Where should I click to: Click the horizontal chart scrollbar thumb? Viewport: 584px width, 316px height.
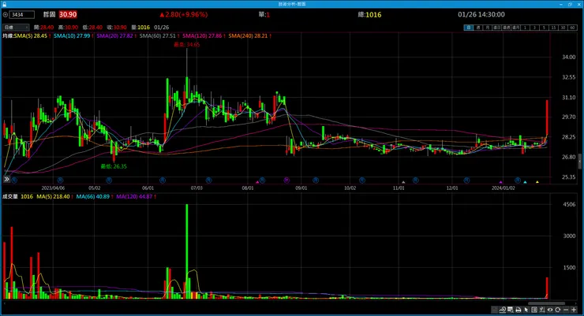(546, 303)
